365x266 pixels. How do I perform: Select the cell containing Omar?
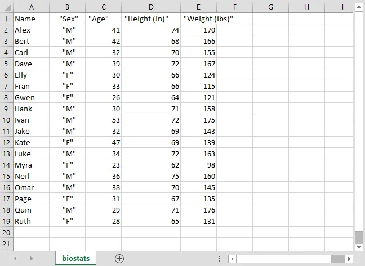coord(31,187)
